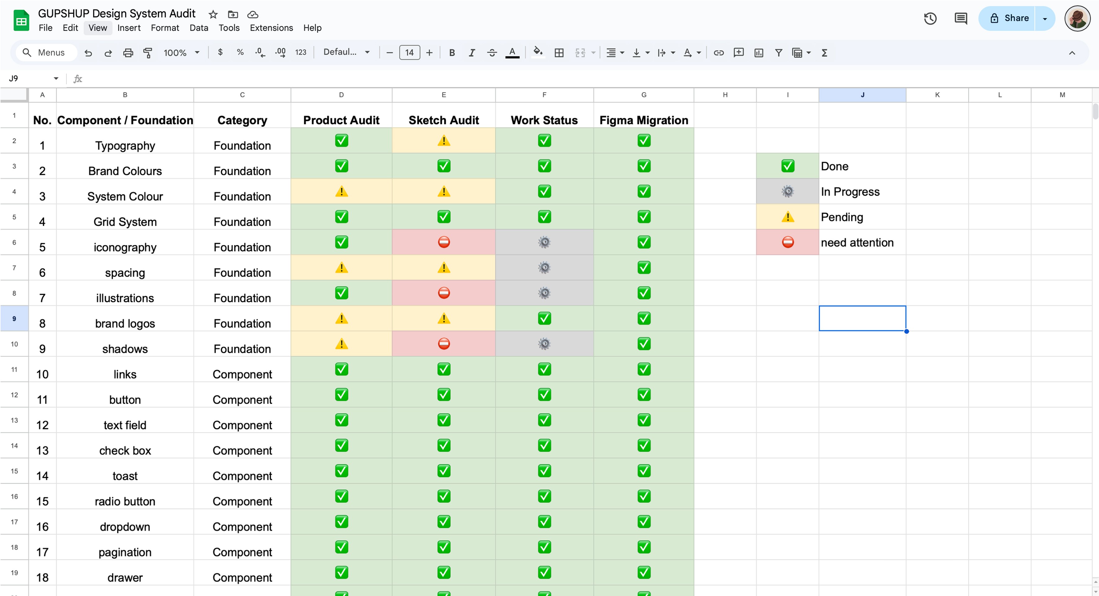
Task: Open the File menu
Action: tap(46, 28)
